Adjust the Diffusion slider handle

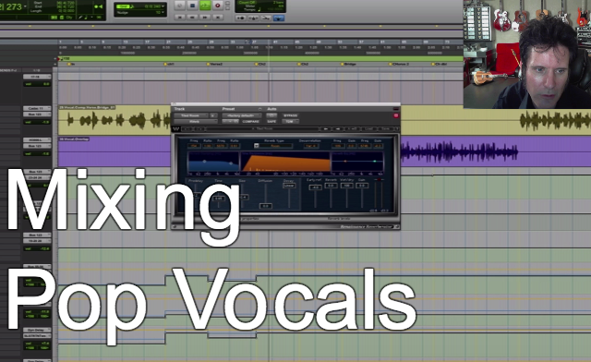click(x=265, y=206)
